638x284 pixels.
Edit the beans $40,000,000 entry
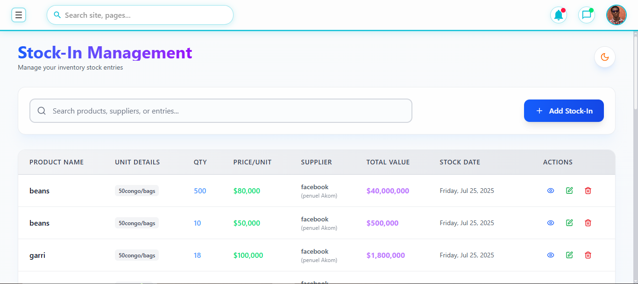pos(569,191)
